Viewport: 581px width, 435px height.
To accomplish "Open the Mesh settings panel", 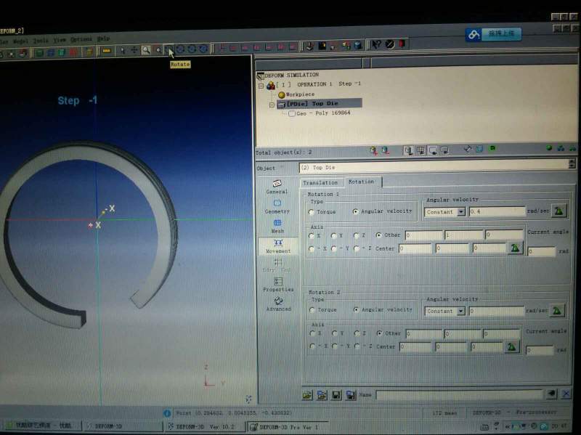I will tap(277, 226).
